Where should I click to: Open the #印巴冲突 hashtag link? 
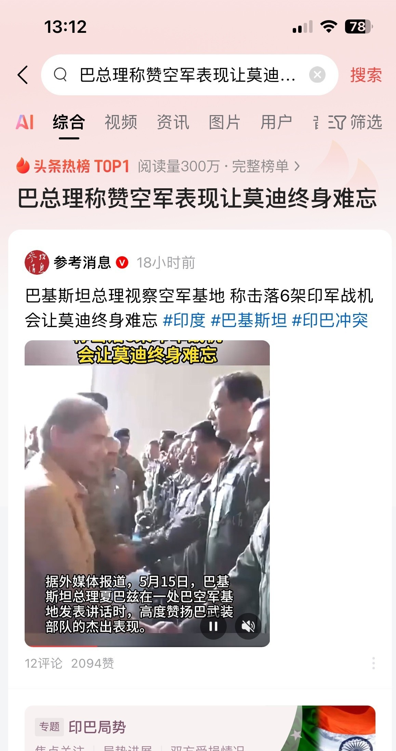click(x=330, y=320)
